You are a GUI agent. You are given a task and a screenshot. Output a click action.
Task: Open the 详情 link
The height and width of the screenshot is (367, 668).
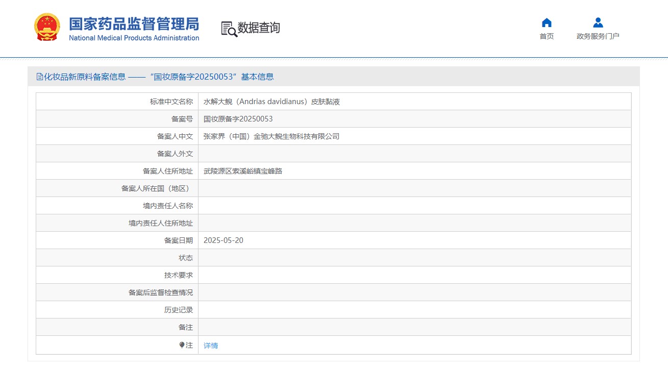click(211, 346)
